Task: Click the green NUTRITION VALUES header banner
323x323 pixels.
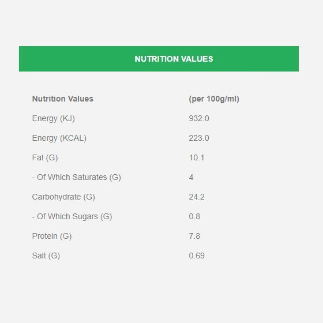Action: click(x=159, y=59)
